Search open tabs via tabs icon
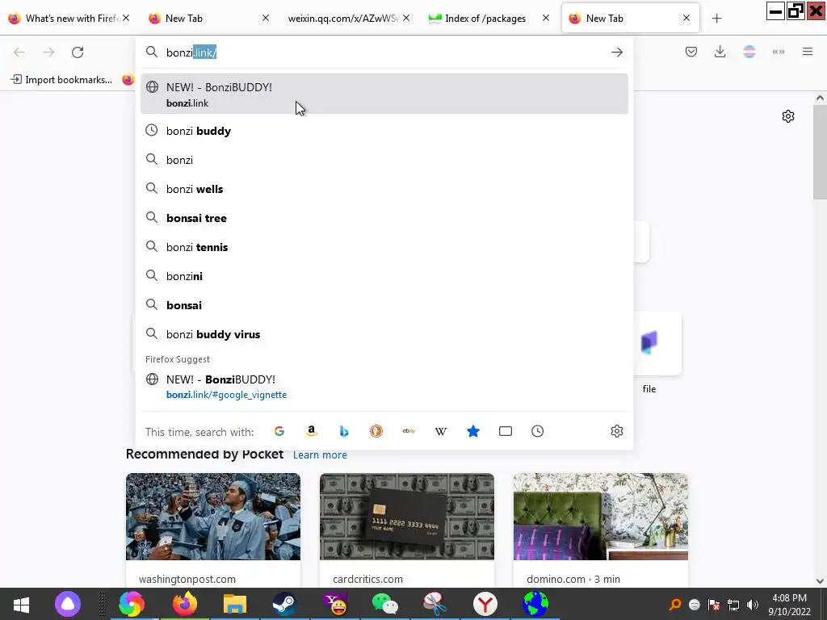The image size is (827, 620). (x=506, y=431)
